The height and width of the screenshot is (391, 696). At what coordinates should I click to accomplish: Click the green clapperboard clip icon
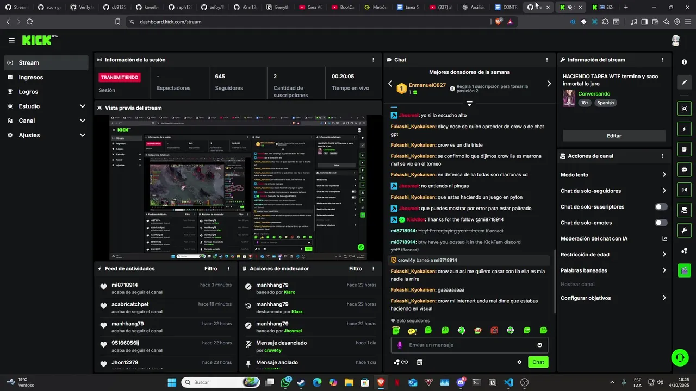click(684, 270)
